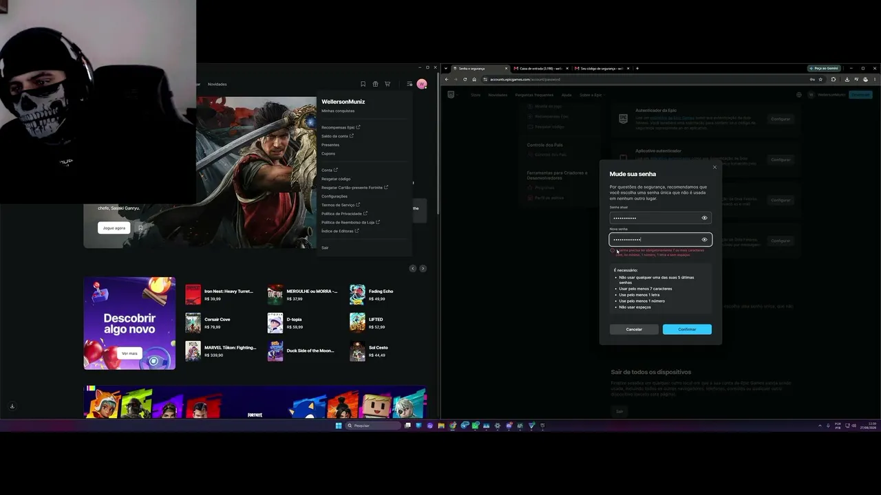The height and width of the screenshot is (495, 881).
Task: Click the Jogue agora button
Action: pos(114,228)
